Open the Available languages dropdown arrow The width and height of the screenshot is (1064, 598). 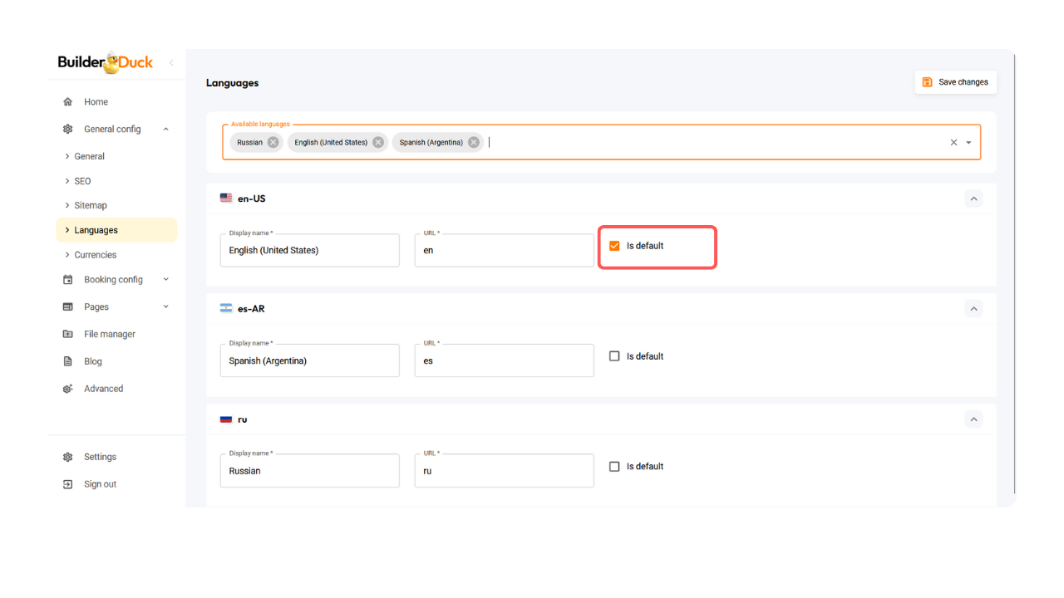968,142
